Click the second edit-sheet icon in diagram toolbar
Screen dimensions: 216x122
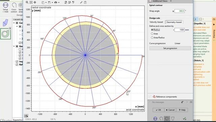(x=70, y=2)
